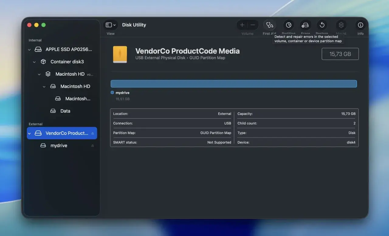The width and height of the screenshot is (389, 236).
Task: Open the Partition pie chart tool
Action: click(288, 25)
